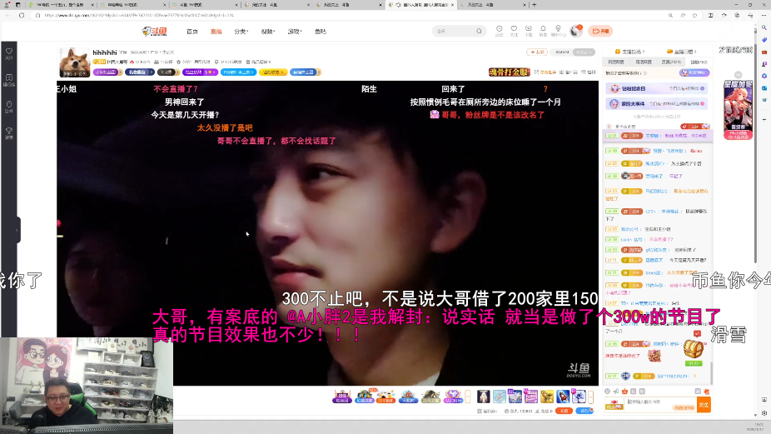The height and width of the screenshot is (434, 771).
Task: Open the Outlook icon in Edge sidebar
Action: (764, 88)
